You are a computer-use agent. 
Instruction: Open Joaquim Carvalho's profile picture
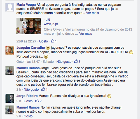tap(10, 50)
